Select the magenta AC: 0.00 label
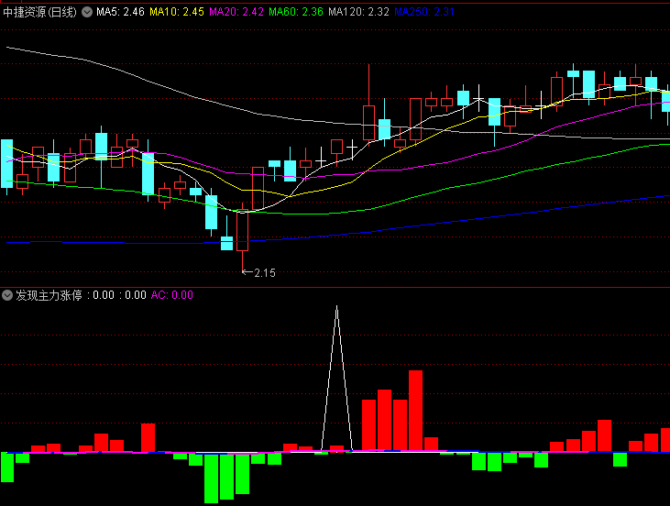The image size is (670, 506). (x=171, y=295)
